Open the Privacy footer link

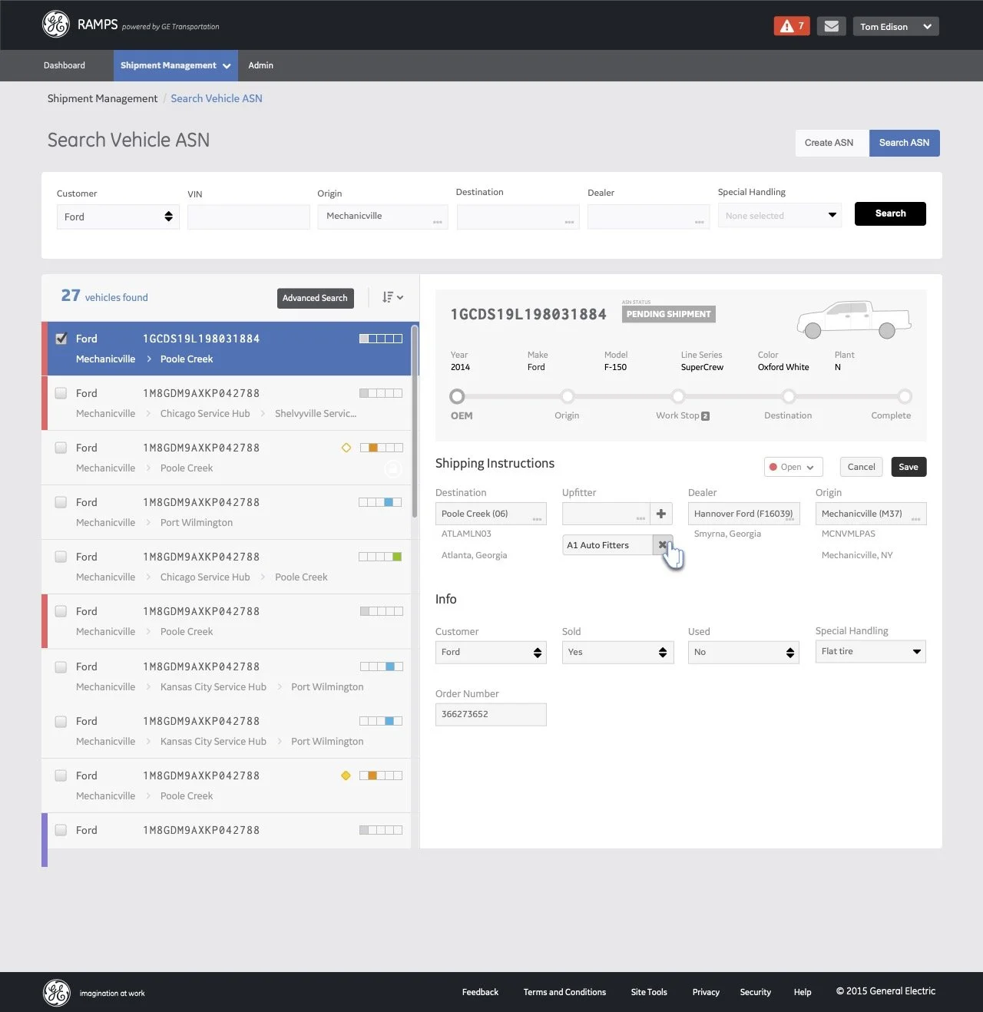click(x=706, y=992)
